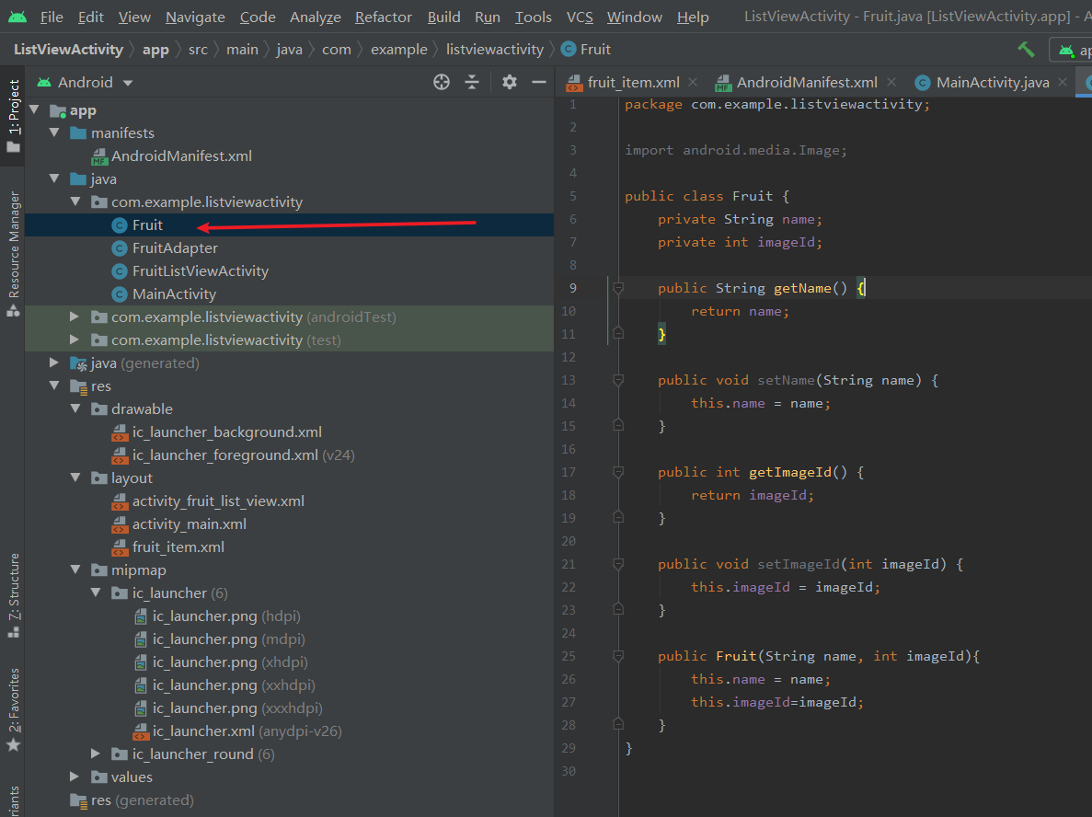Click the listviewactivity breadcrumb segment

(494, 50)
